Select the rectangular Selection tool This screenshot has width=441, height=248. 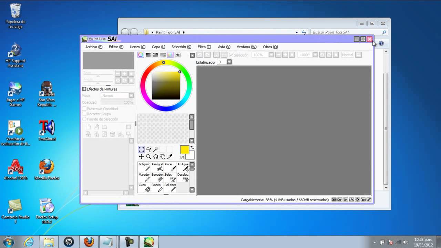click(x=141, y=149)
